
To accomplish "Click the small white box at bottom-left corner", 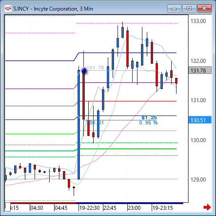I will tap(8, 207).
